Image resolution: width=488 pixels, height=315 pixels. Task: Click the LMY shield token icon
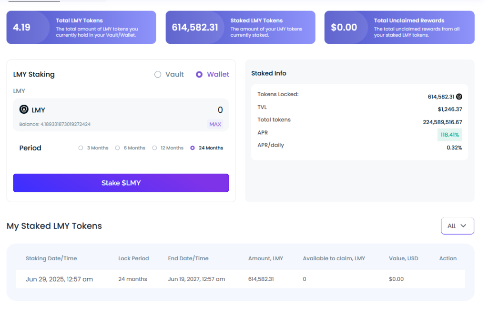coord(24,109)
